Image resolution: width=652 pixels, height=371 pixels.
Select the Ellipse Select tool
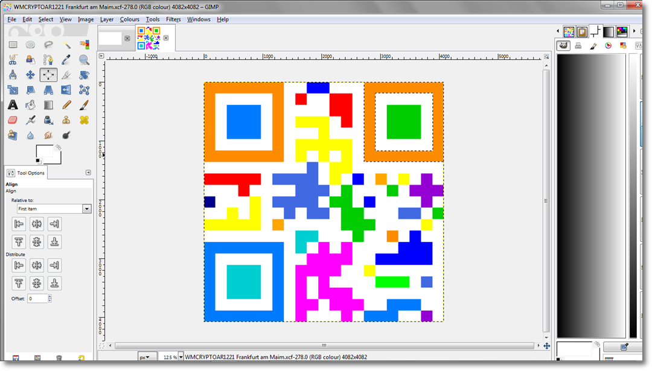click(30, 45)
